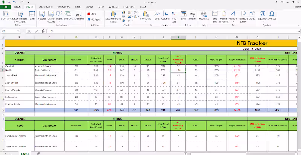Add a Column sparkline

click(x=165, y=16)
